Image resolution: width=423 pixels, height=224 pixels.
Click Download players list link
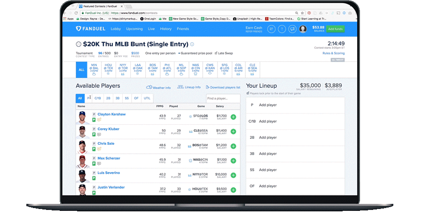coord(223,87)
